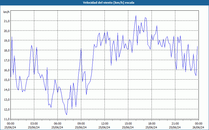Click the 00:00 label dated 26/06/24
This screenshot has width=209, height=130.
tap(199, 124)
